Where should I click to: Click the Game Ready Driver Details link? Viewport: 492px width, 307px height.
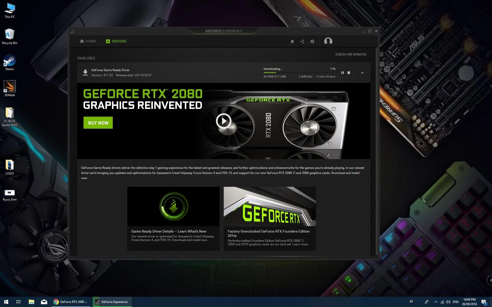tap(169, 231)
